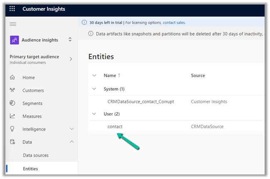Select Entities in the sidebar
Viewport: 270px width, 179px height.
[30, 169]
